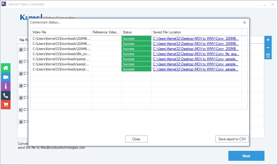Click the Reference Video column header
Image resolution: width=278 pixels, height=165 pixels.
tap(106, 32)
